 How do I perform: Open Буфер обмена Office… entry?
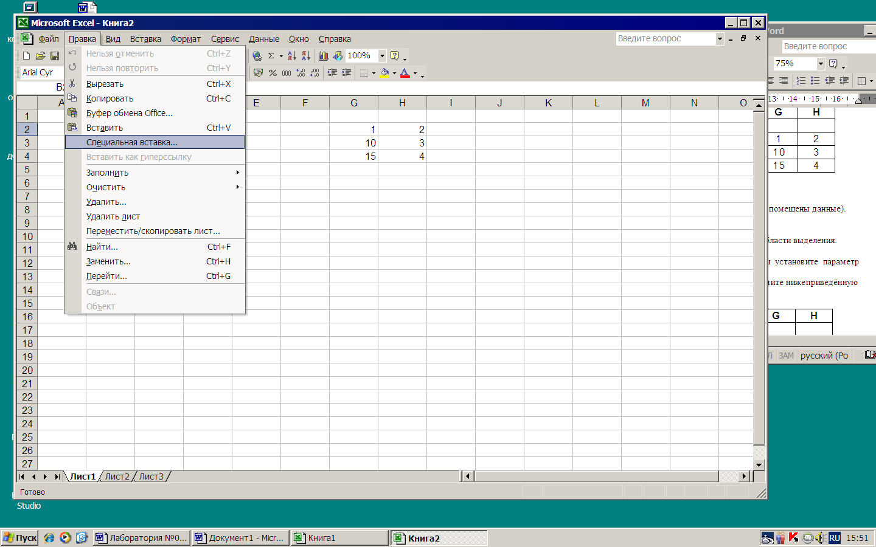155,113
